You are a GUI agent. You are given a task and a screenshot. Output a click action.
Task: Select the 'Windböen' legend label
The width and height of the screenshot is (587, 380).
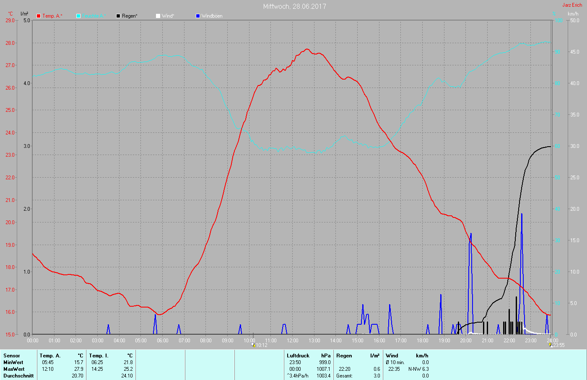pos(212,16)
